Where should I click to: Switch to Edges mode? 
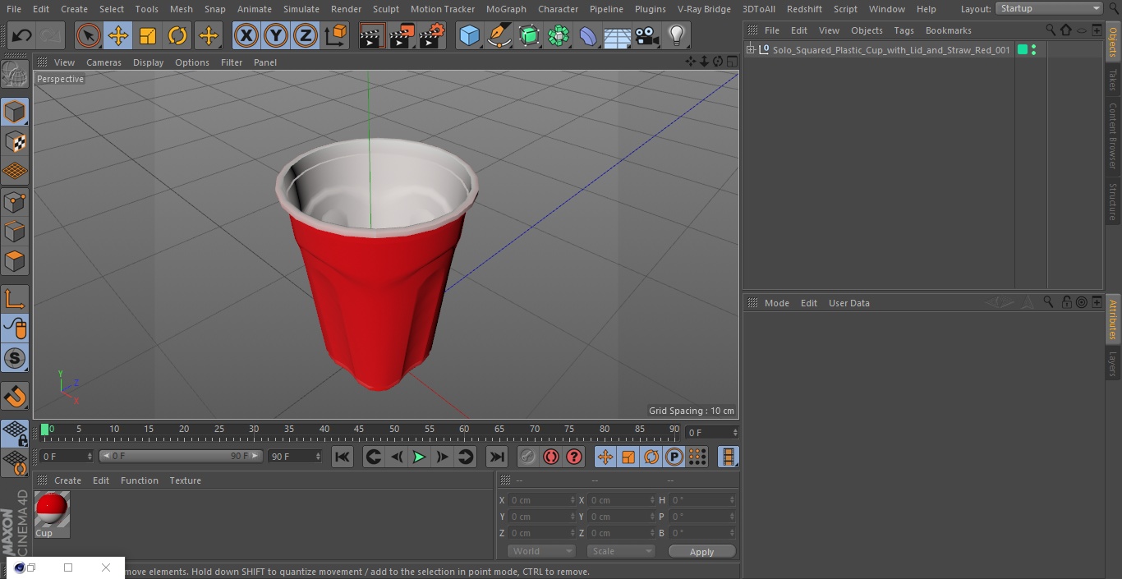click(x=15, y=232)
